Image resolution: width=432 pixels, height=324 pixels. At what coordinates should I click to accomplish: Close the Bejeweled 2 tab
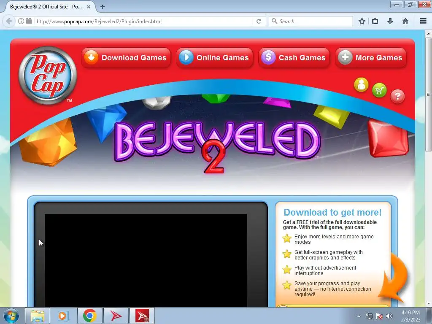(89, 7)
